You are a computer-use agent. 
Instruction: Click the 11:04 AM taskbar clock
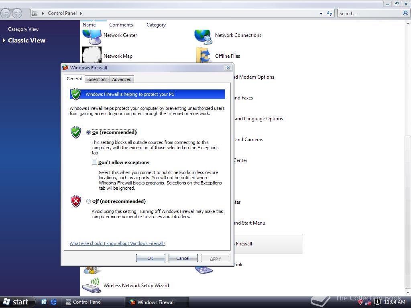pyautogui.click(x=395, y=302)
